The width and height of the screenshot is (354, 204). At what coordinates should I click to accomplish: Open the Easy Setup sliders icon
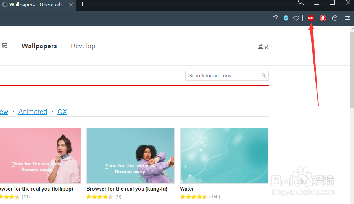347,18
